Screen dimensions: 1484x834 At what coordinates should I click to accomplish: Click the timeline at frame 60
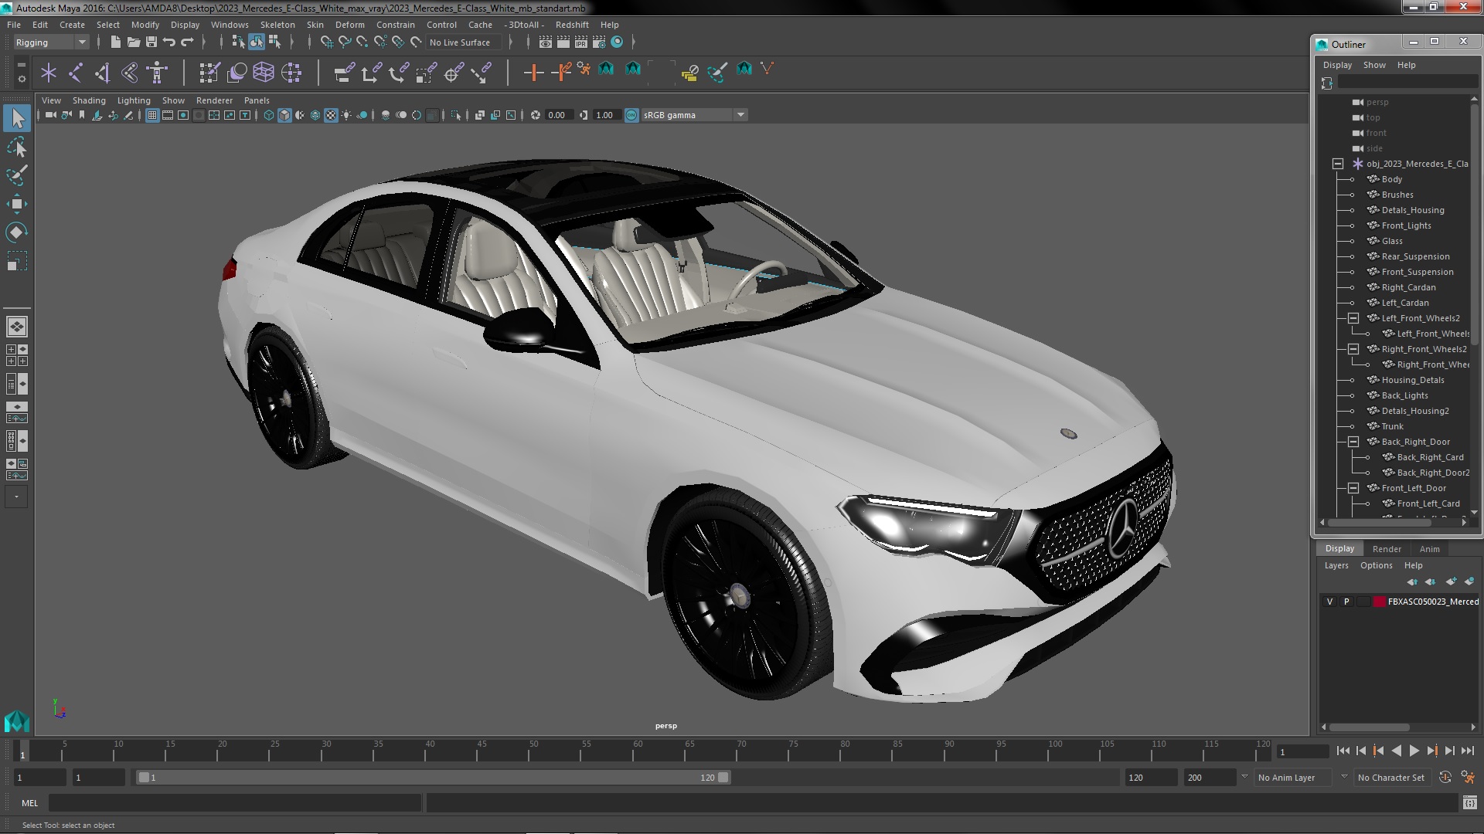pos(638,751)
